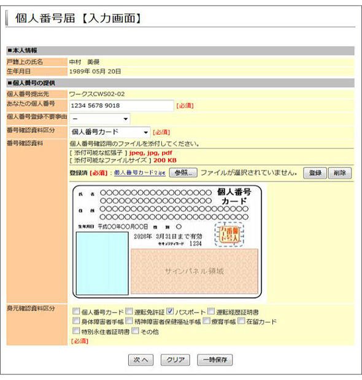
Task: Click the 個人番号届【入力画面】 page title
Action: [79, 18]
